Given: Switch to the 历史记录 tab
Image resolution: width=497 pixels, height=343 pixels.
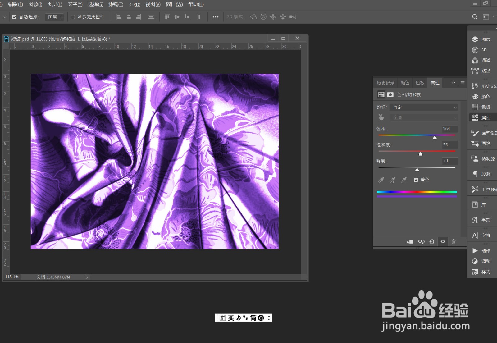Looking at the screenshot, I should click(x=385, y=83).
